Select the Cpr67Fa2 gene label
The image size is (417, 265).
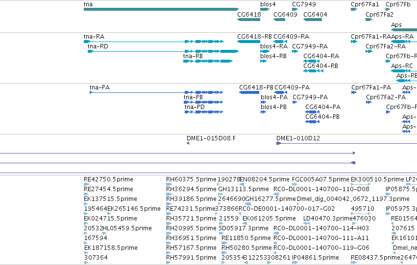pos(379,15)
